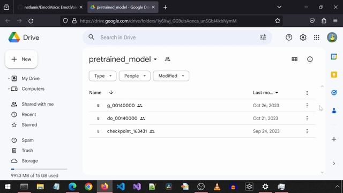Open a new browser tab

click(166, 7)
